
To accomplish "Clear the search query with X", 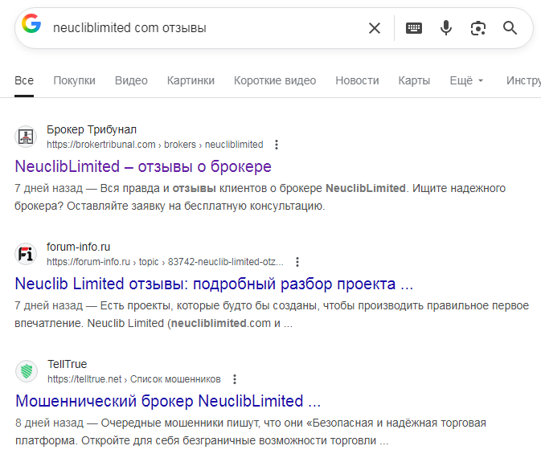I will coord(375,28).
